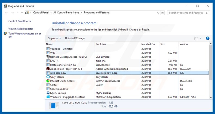
Task: Open the address bar history dropdown
Action: point(158,13)
